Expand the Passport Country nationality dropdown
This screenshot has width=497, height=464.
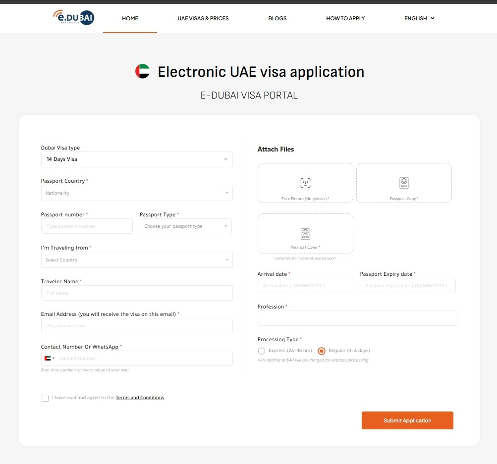(136, 193)
